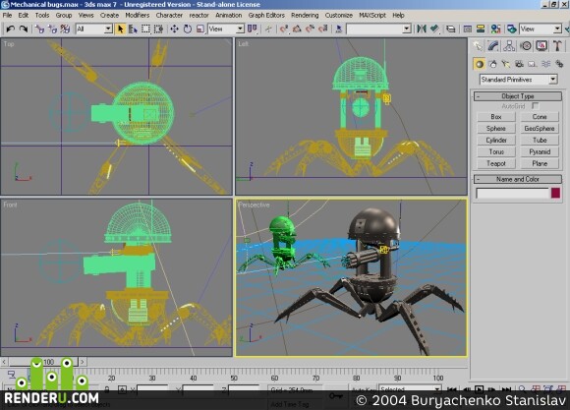
Task: Click the Teapot primitive button
Action: pyautogui.click(x=496, y=164)
